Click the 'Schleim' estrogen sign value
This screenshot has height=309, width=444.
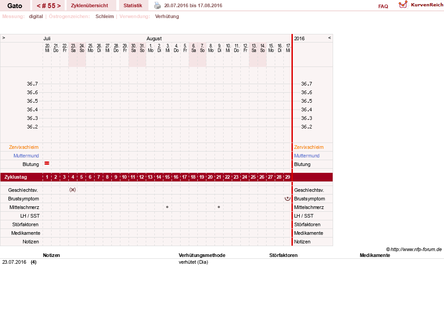(105, 16)
